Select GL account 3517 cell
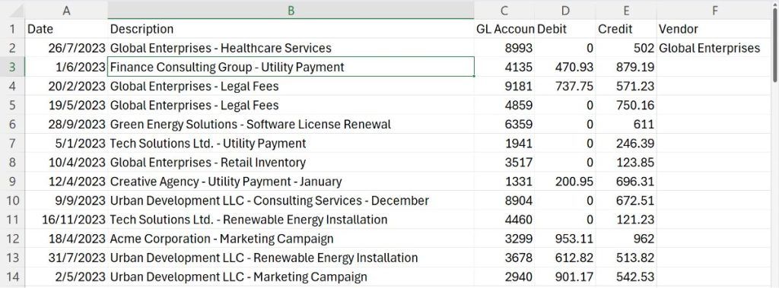This screenshot has height=288, width=779. point(504,163)
